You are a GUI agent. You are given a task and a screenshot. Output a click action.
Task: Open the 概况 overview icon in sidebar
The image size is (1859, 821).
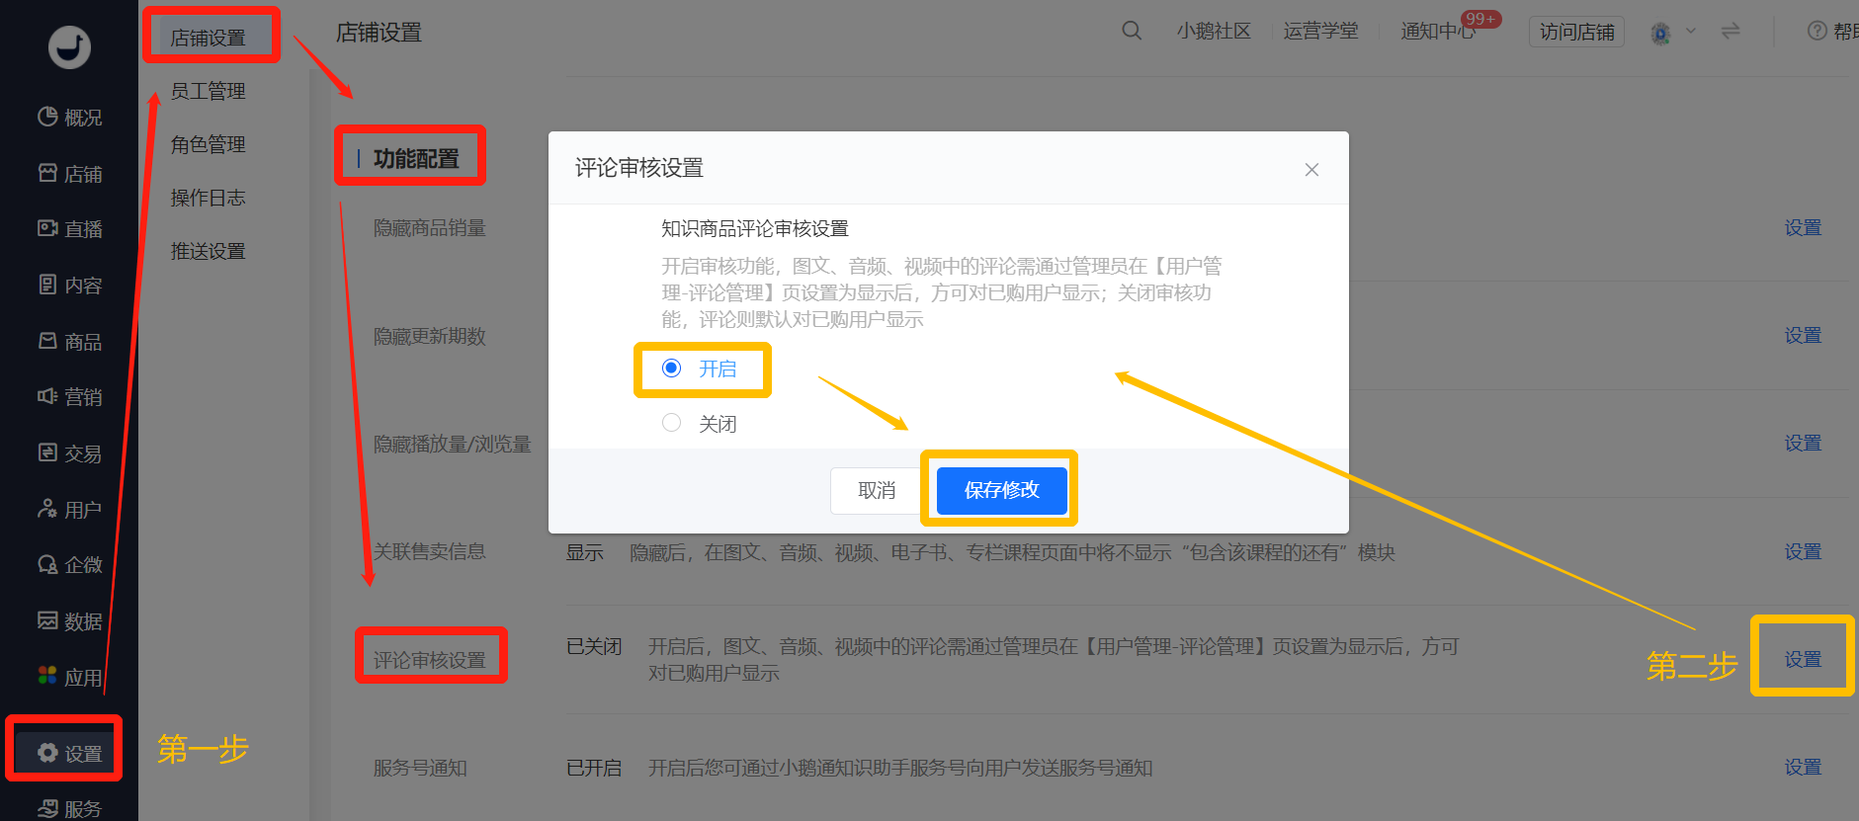(47, 117)
